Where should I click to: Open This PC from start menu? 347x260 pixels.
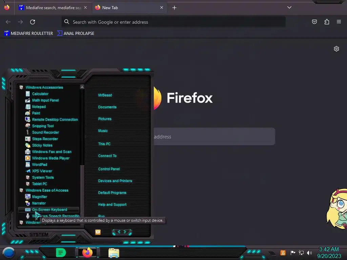point(104,144)
